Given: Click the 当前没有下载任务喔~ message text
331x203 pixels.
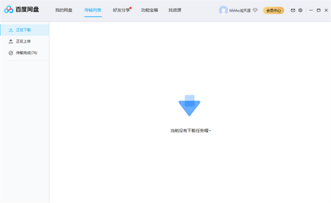Looking at the screenshot, I should coord(191,131).
